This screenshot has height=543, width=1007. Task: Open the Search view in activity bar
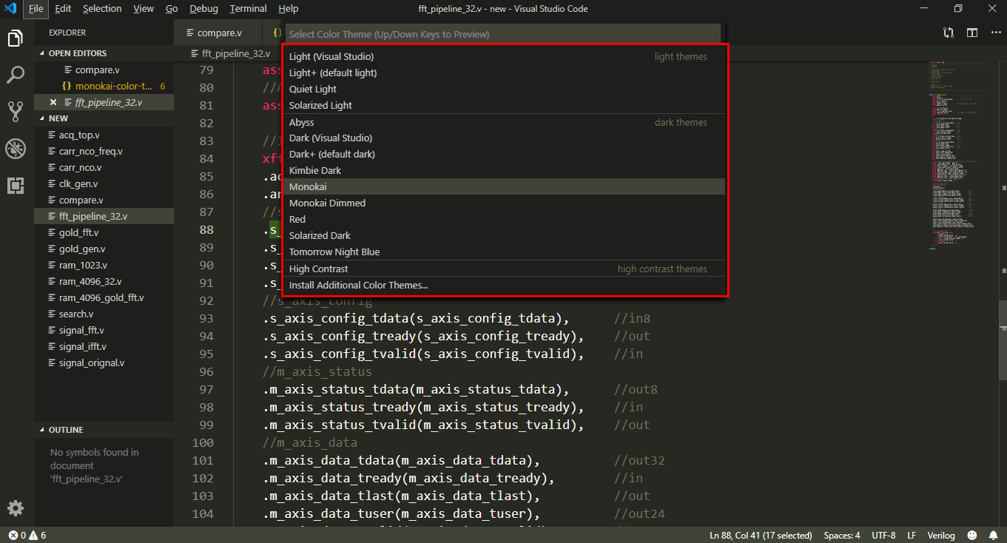[x=16, y=75]
